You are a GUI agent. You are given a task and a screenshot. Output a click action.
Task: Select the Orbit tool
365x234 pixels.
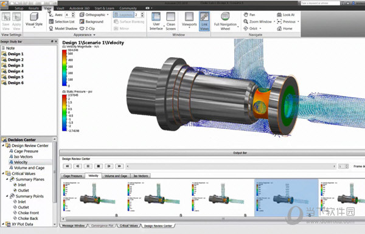point(251,29)
